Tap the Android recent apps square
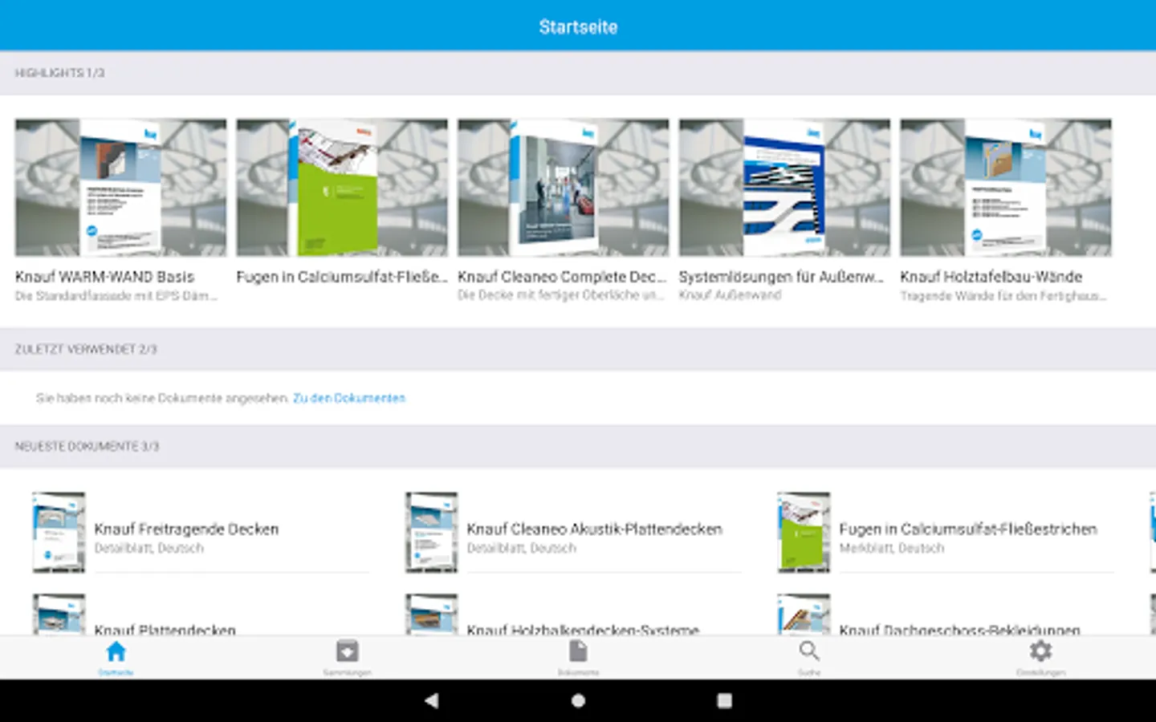 pos(724,700)
